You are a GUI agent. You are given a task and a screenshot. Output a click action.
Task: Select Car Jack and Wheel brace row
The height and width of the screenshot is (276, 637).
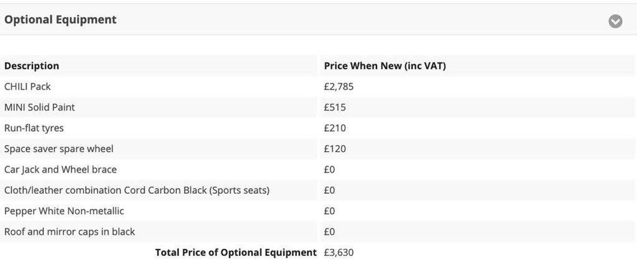61,170
